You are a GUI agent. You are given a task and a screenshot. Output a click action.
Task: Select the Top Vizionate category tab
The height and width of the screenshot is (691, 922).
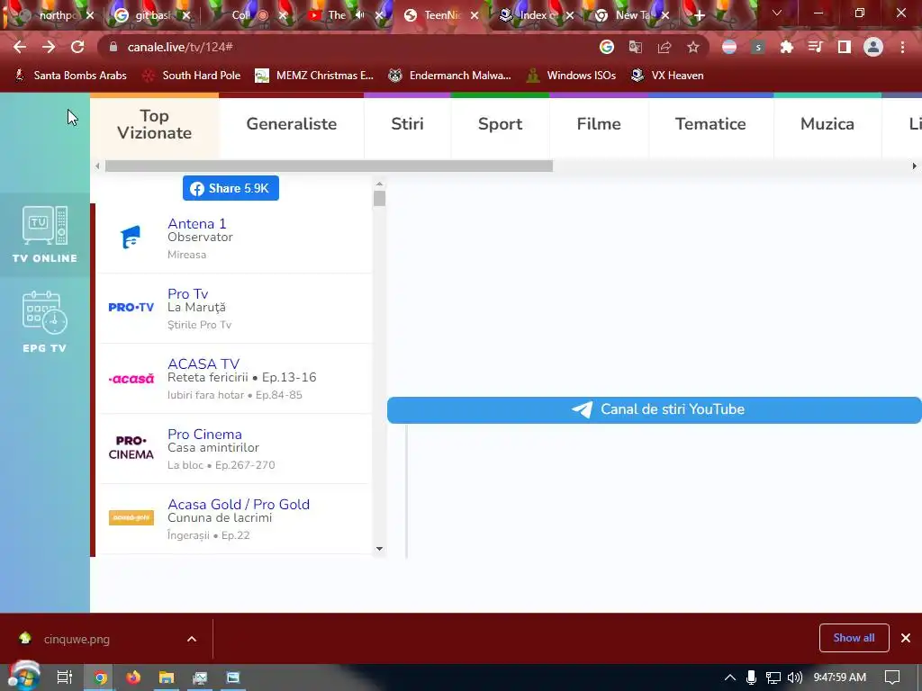coord(154,124)
